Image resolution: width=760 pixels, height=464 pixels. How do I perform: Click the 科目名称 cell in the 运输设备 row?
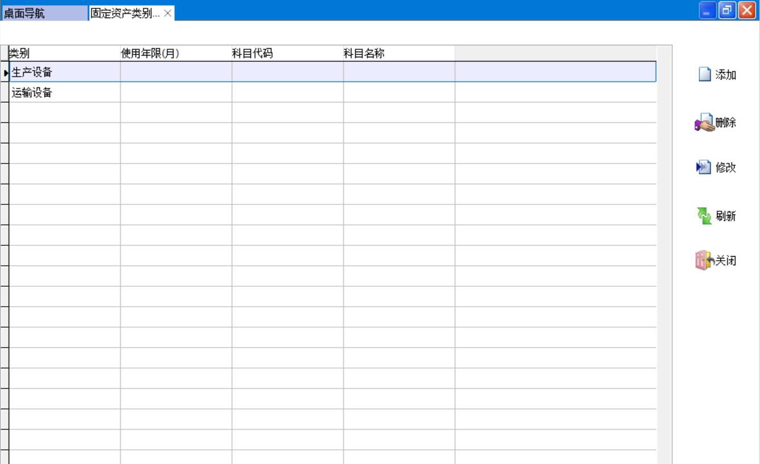click(398, 93)
